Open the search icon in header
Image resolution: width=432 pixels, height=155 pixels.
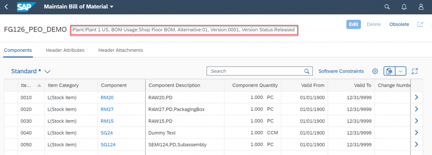click(x=387, y=7)
